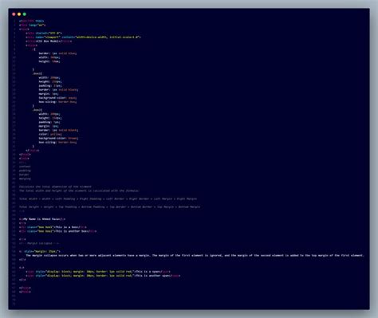The width and height of the screenshot is (378, 318).
Task: Click the yellow minimize window dot
Action: point(19,14)
